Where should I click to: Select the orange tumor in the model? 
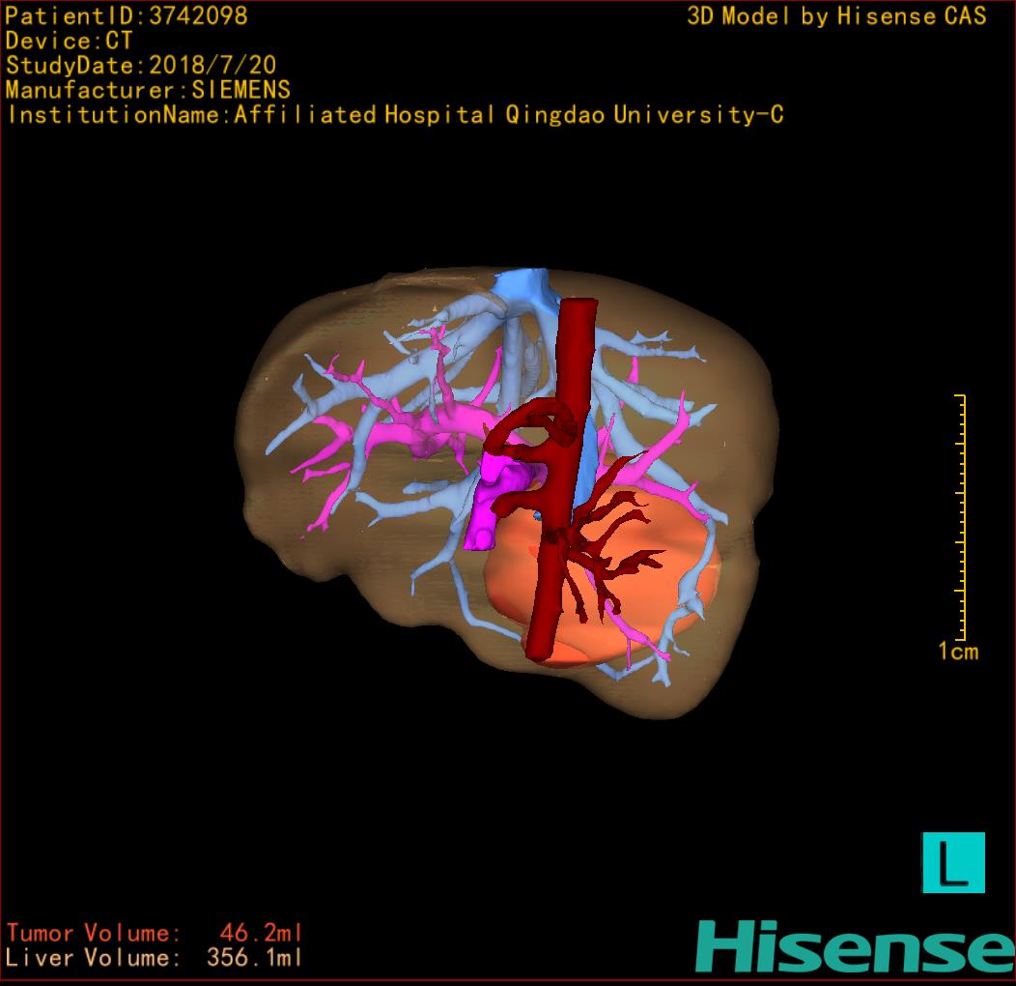tap(512, 590)
